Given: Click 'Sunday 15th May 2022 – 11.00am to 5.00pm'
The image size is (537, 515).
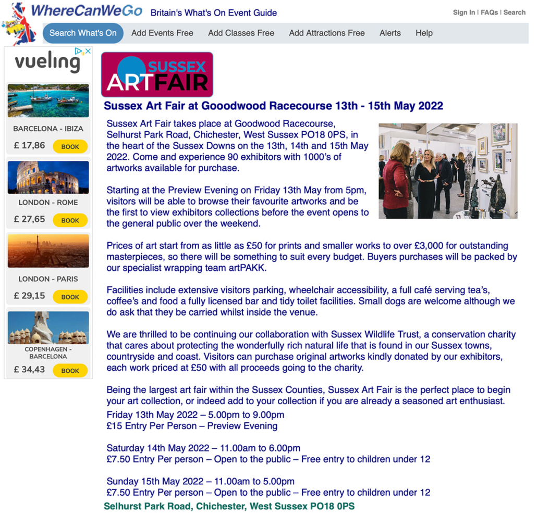Looking at the screenshot, I should pos(200,481).
